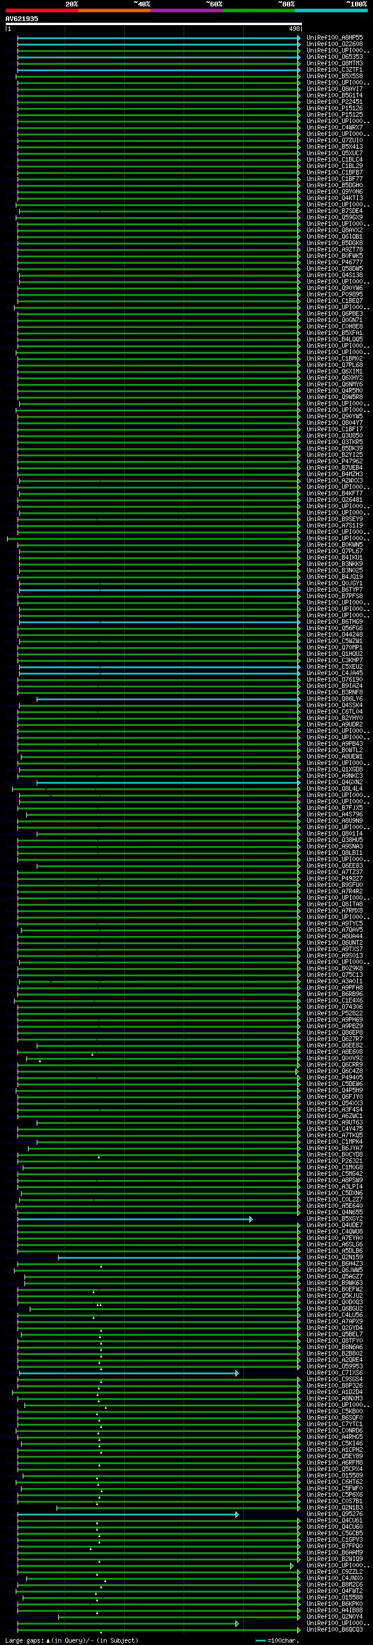
Task: Select hit label UniRef100_B5X413
Action: (335, 147)
